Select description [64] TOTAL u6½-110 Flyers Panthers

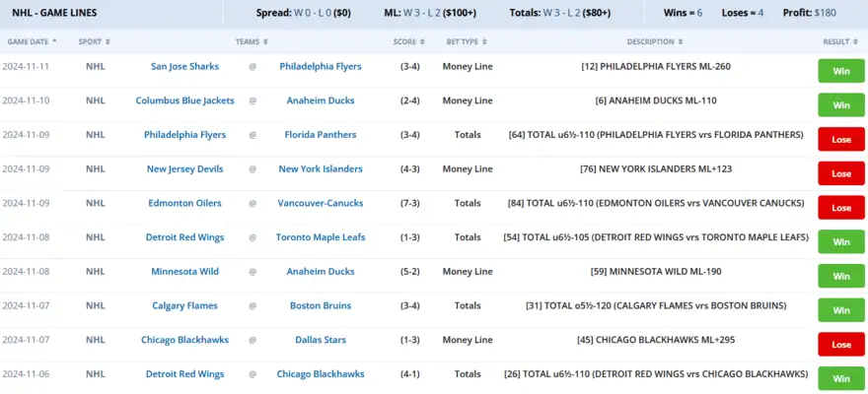pos(655,135)
